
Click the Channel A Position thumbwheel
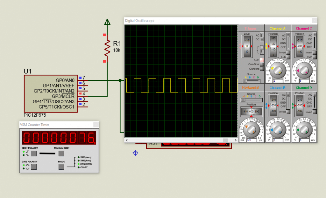[273, 46]
